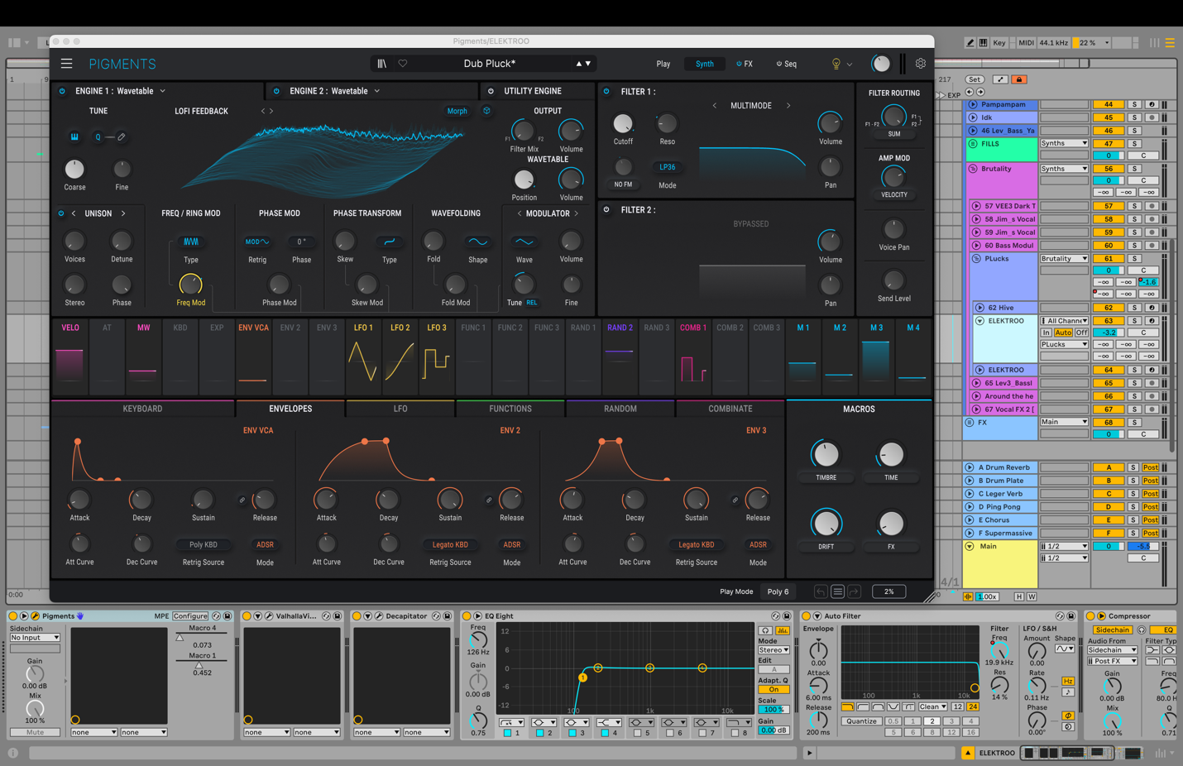Switch to the Synth view tab

pos(705,64)
